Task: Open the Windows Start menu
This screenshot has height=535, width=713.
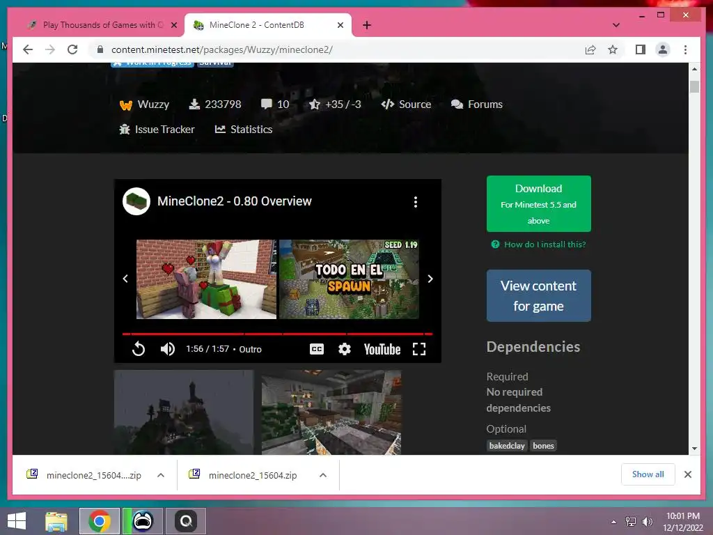Action: coord(17,521)
